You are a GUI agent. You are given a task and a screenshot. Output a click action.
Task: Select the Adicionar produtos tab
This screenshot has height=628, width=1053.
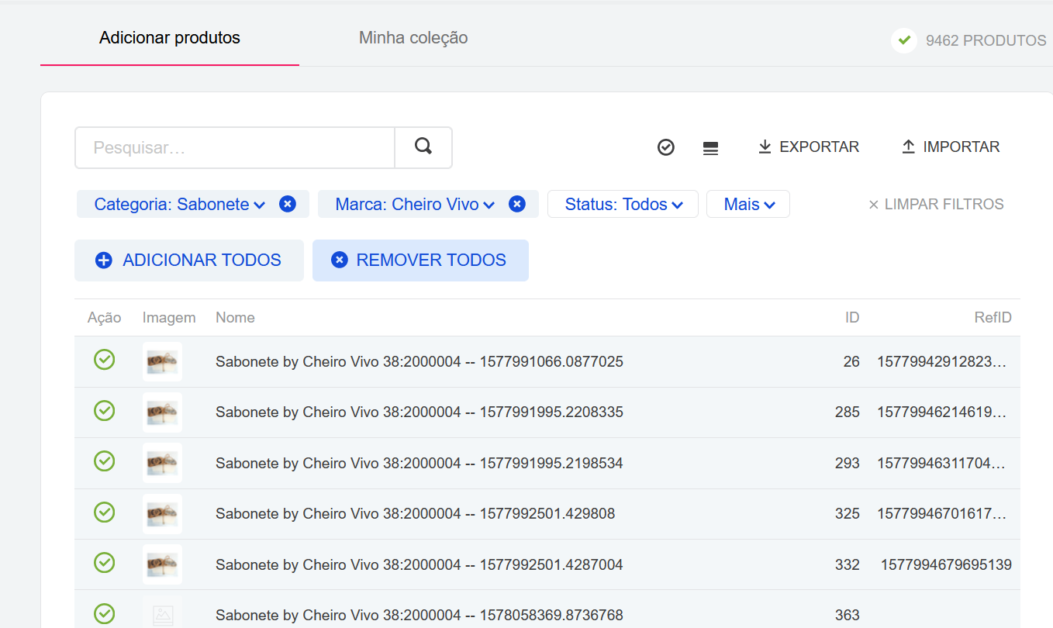pyautogui.click(x=170, y=38)
